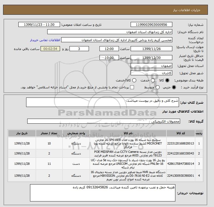Click the response deadline time 12:00

tap(109, 49)
